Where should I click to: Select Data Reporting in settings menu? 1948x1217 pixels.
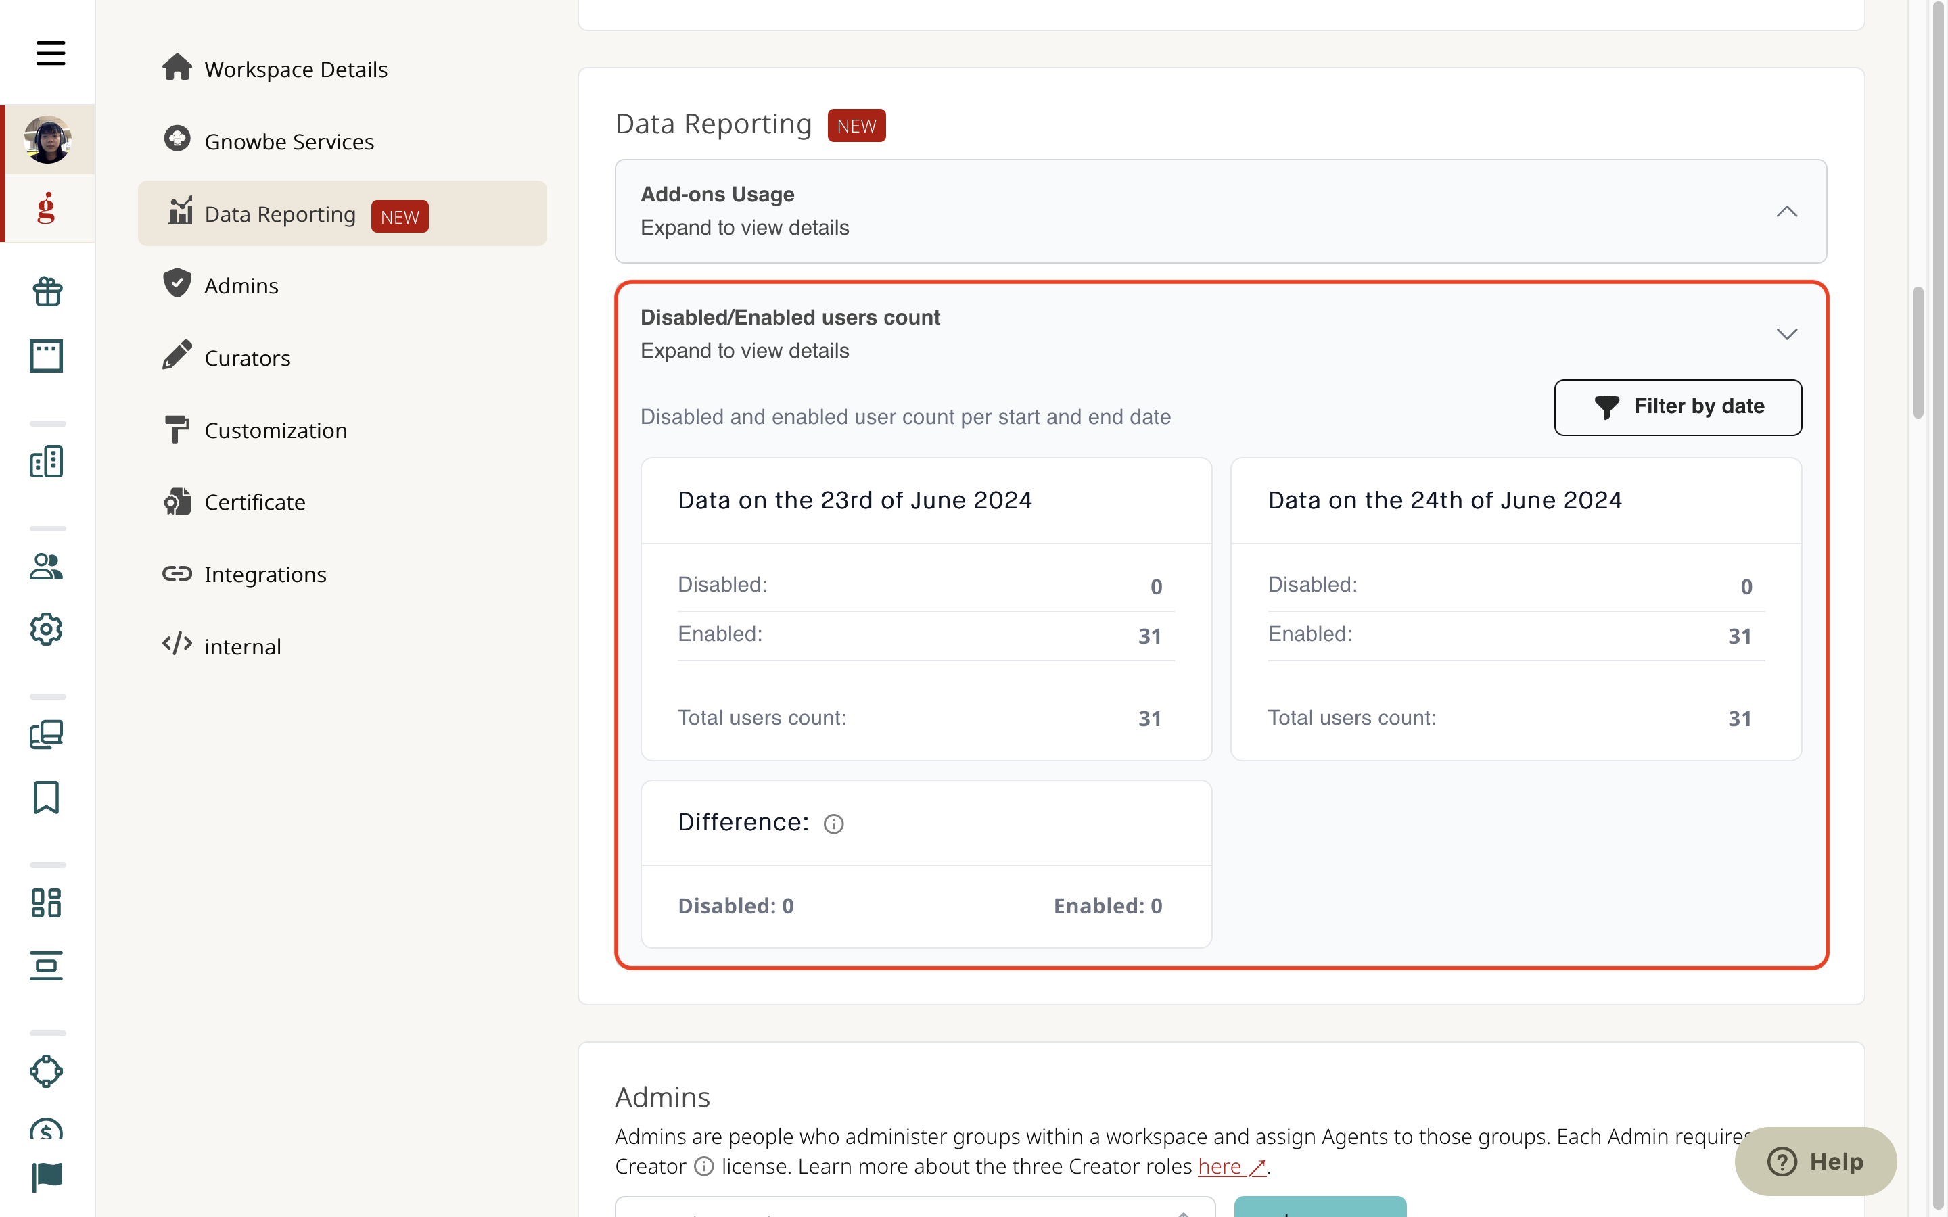click(342, 213)
